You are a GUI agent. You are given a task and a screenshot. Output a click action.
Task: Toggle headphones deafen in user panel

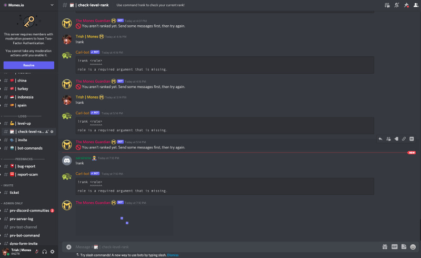[45, 252]
